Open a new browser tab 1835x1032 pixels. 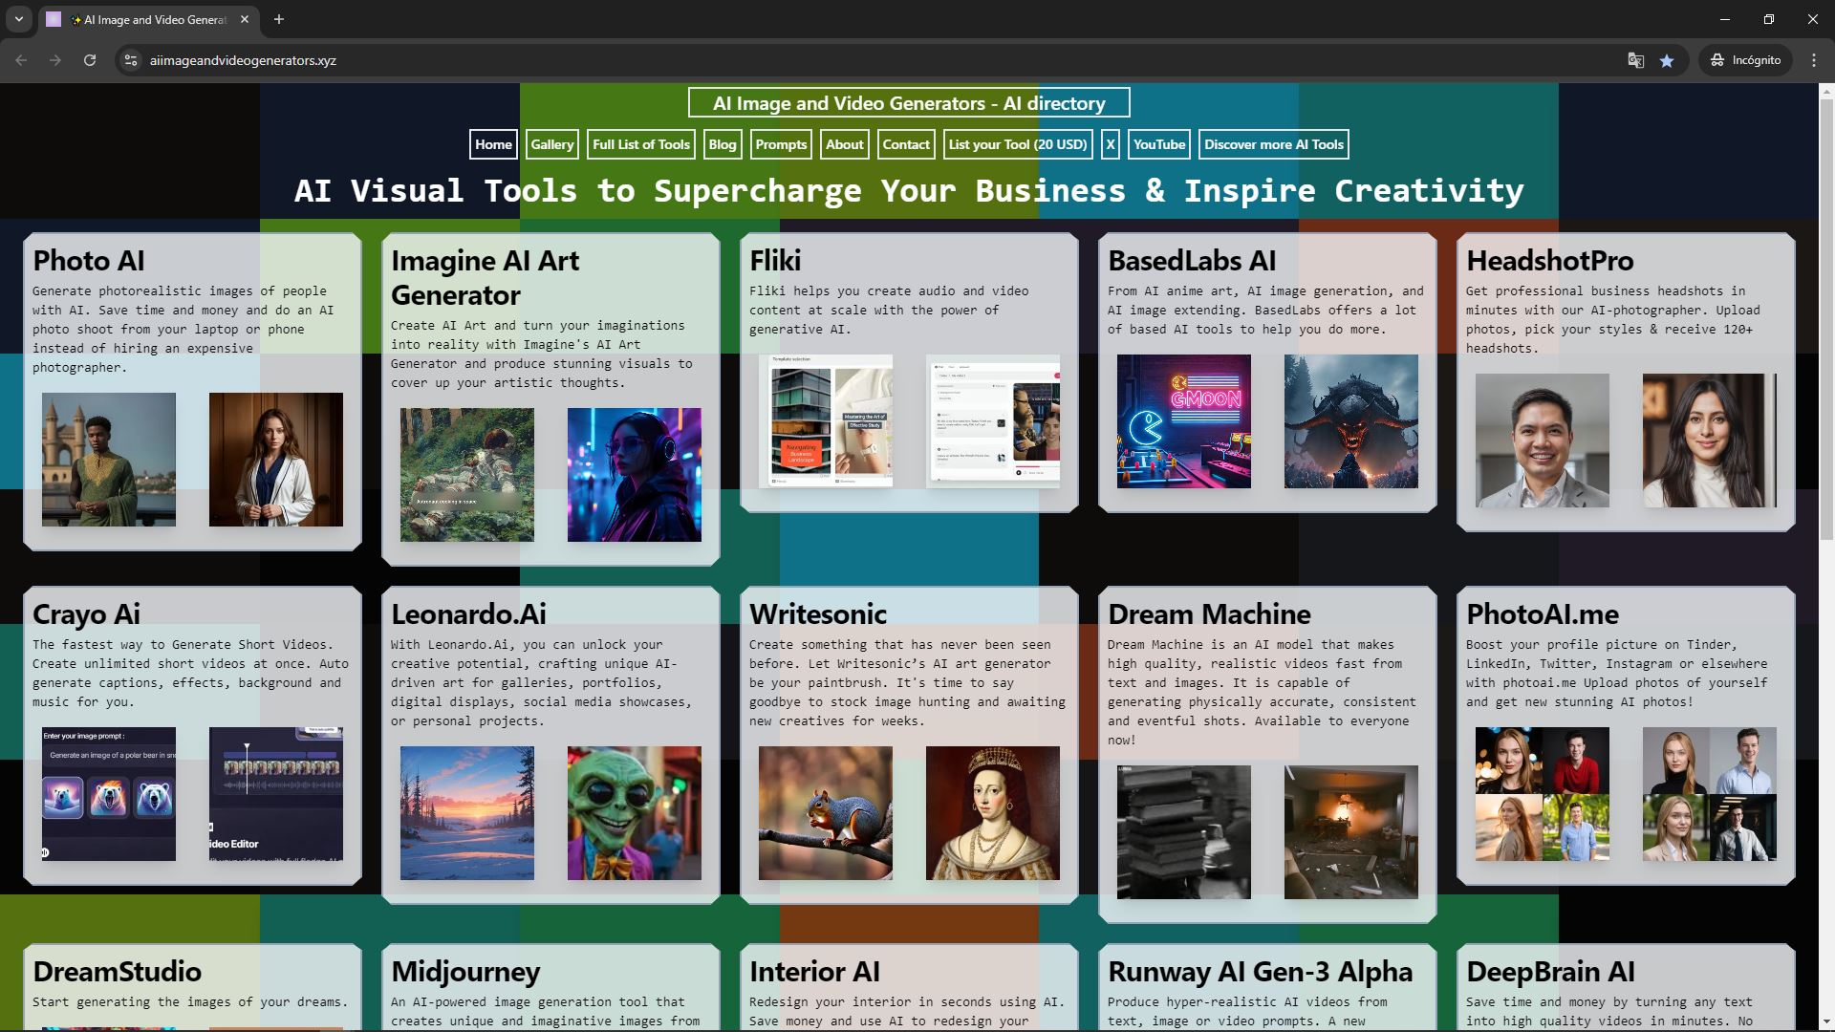pos(279,19)
